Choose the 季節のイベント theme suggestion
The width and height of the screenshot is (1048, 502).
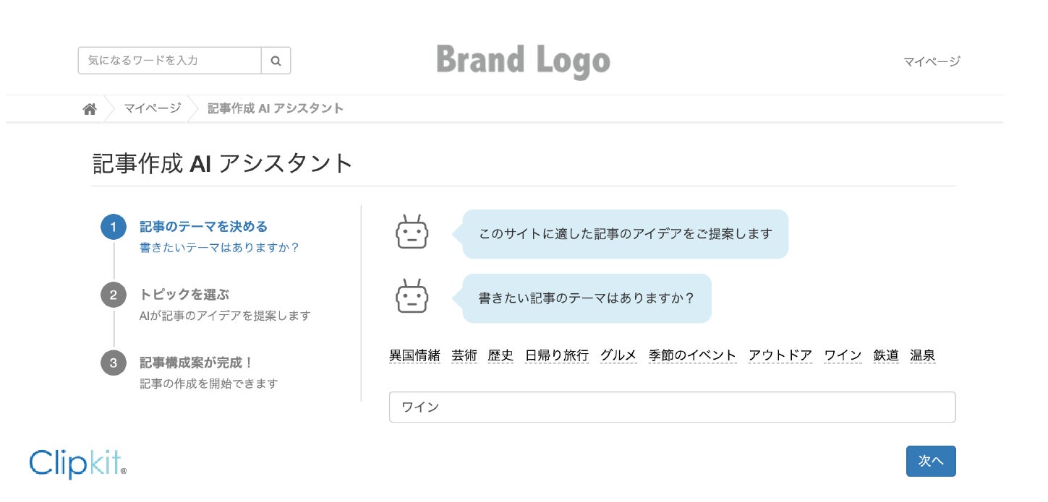(692, 355)
